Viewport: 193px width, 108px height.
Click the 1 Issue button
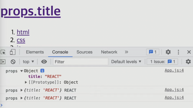(162, 62)
